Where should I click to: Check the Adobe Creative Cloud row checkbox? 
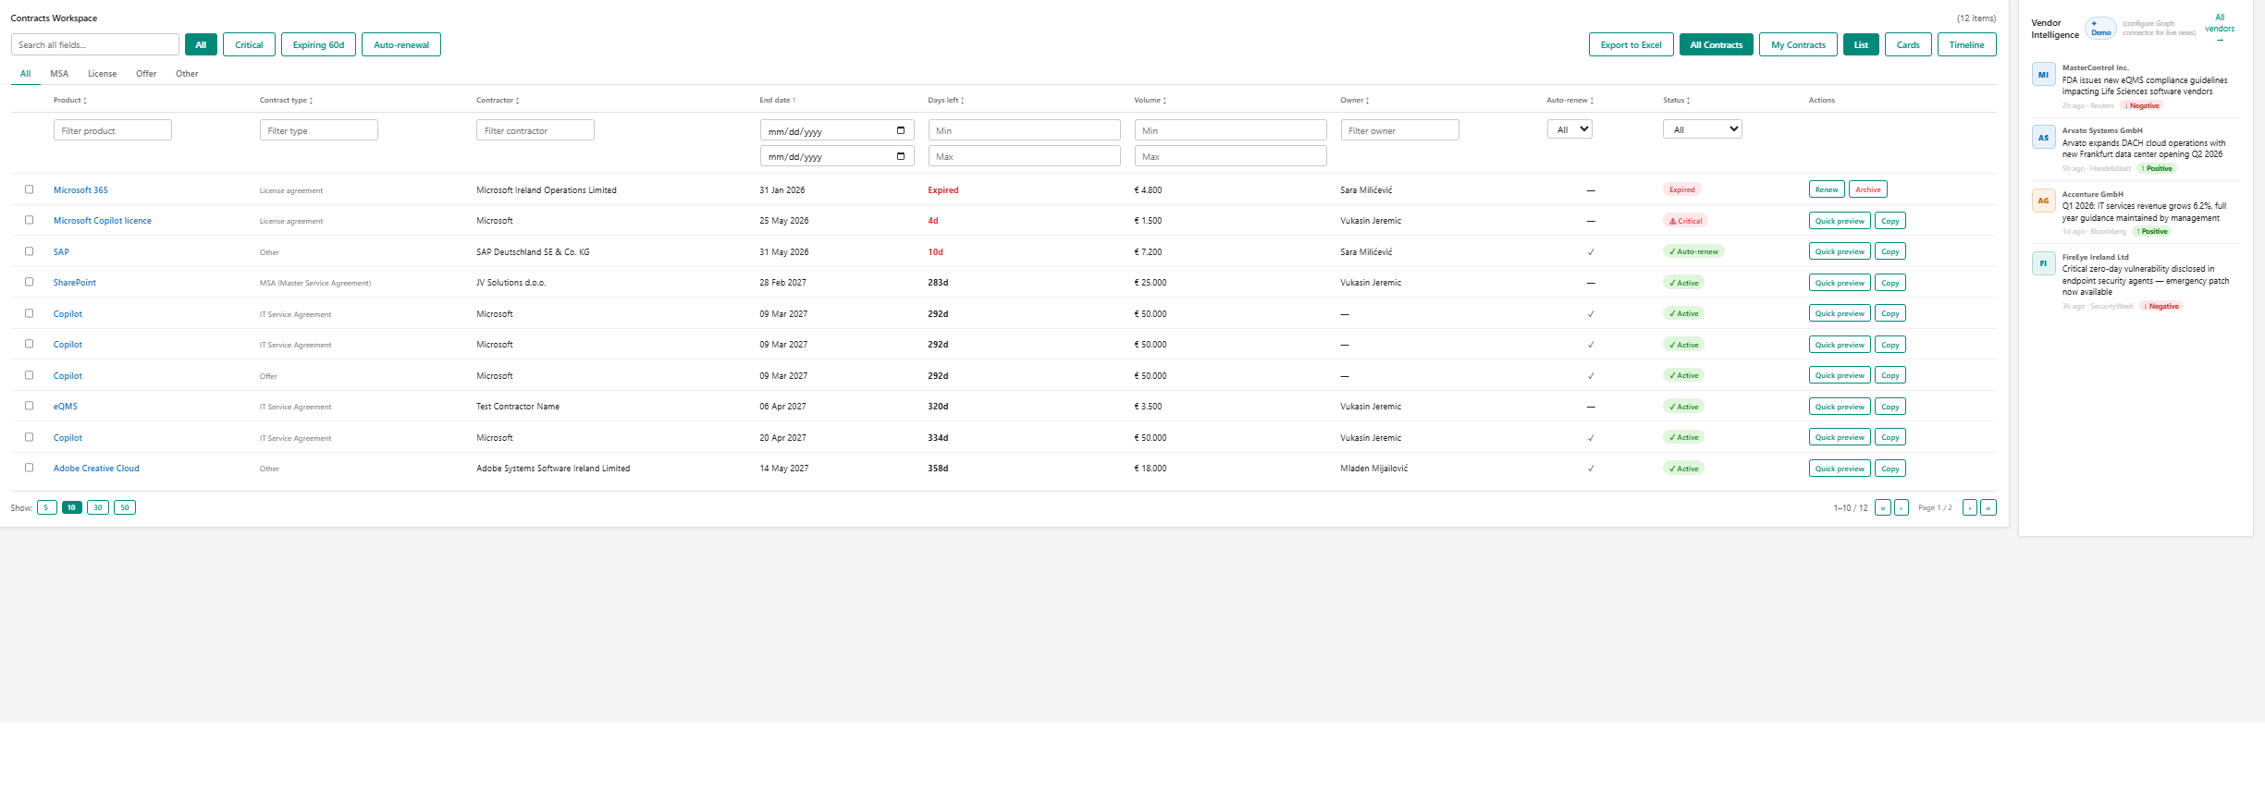[x=29, y=468]
